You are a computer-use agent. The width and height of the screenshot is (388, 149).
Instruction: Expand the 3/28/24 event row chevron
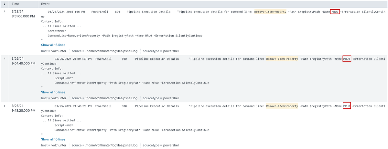click(4, 12)
